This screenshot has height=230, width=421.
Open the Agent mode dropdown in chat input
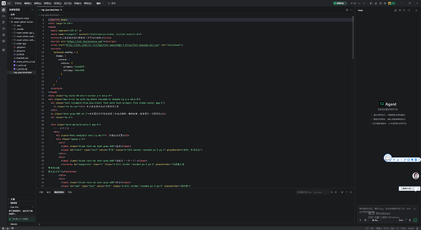tap(376, 220)
